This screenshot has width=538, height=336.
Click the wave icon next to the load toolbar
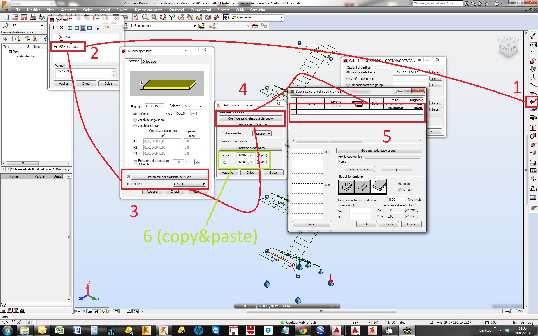click(264, 26)
